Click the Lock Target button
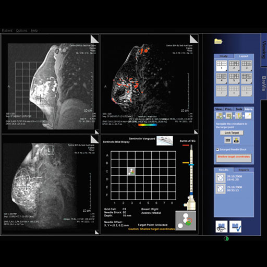 click(232, 132)
